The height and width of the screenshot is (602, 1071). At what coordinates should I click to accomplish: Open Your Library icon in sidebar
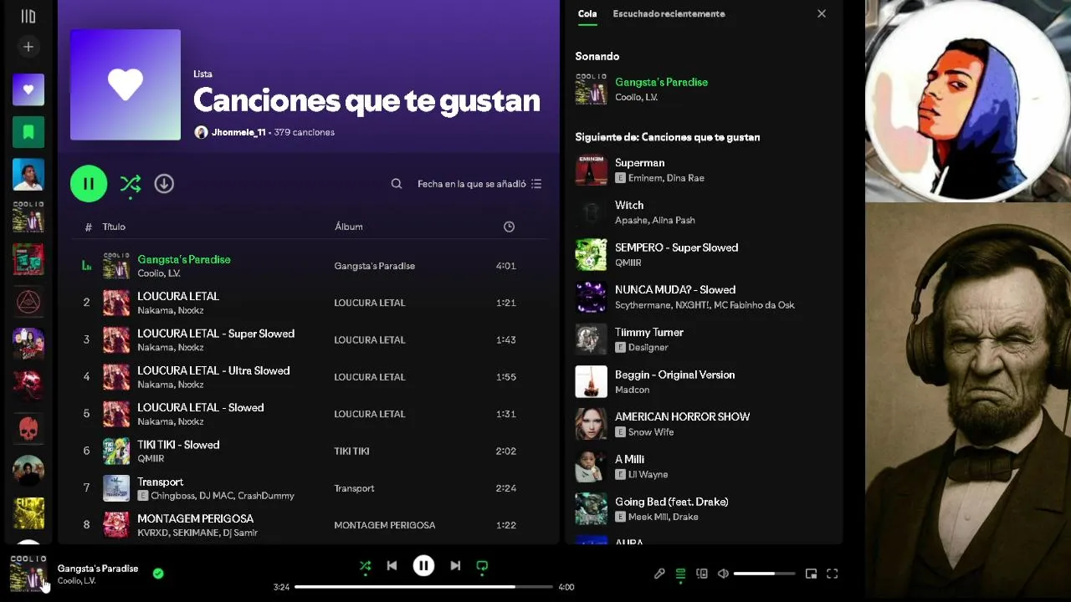pos(28,16)
